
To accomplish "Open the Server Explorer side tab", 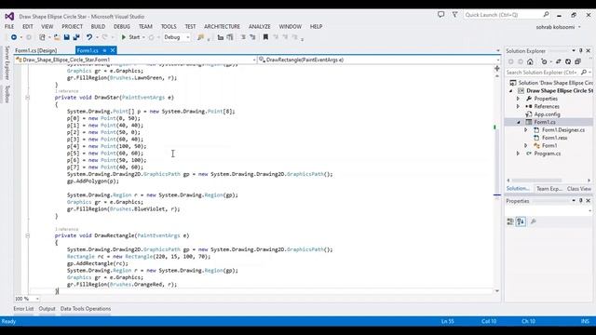I will (x=7, y=62).
